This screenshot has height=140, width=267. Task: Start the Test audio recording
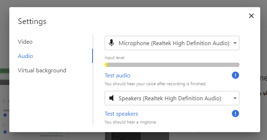pyautogui.click(x=118, y=75)
